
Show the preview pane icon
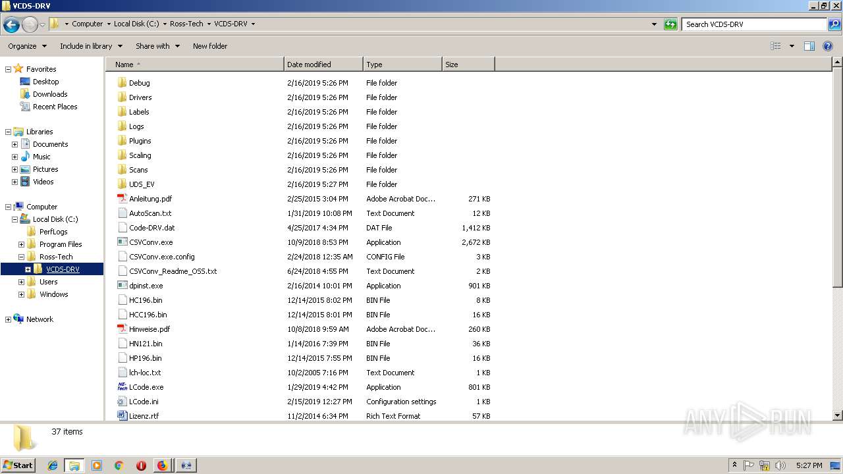point(809,46)
